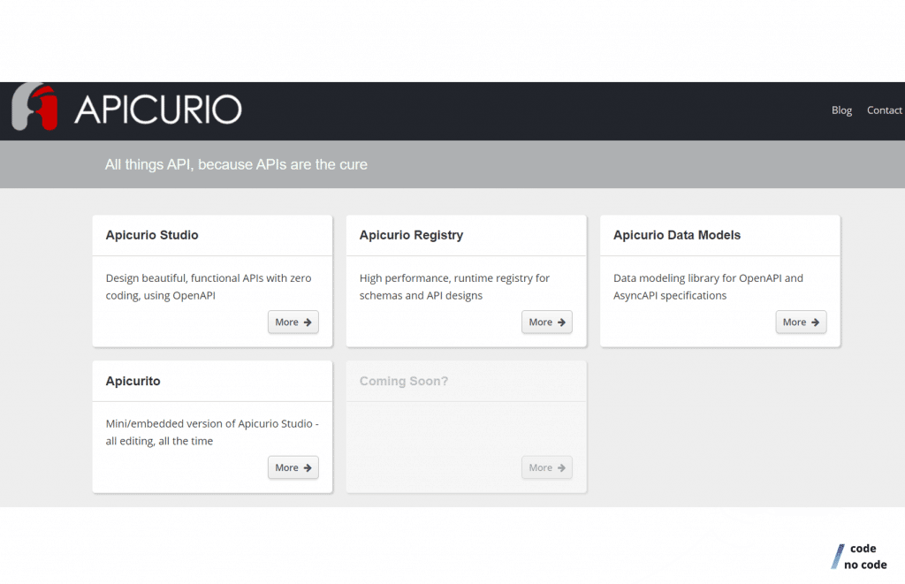Click 'High performance, runtime registry' description text
Viewport: 905px width, 584px height.
coord(455,287)
